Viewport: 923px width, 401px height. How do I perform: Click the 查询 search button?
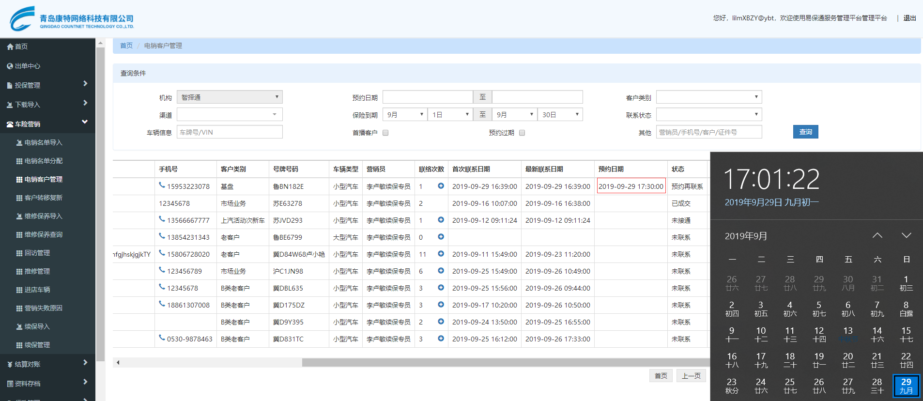pyautogui.click(x=805, y=132)
